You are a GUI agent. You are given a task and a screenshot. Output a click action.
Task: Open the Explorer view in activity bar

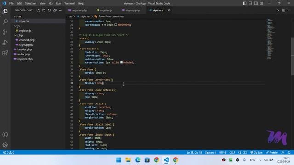click(x=5, y=11)
